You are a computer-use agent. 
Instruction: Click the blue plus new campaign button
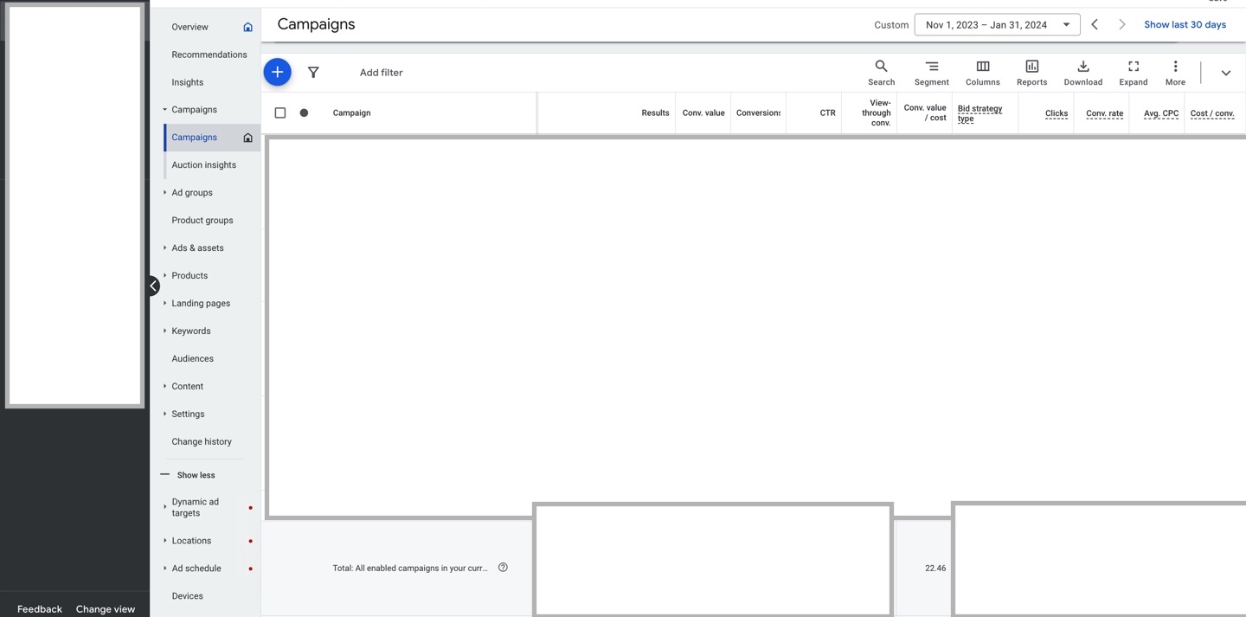(277, 72)
